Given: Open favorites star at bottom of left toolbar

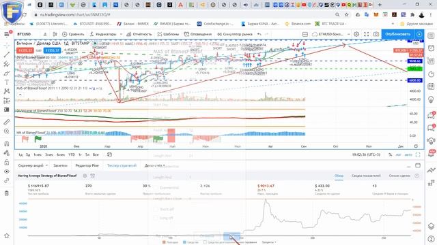Looking at the screenshot, I should 7,235.
